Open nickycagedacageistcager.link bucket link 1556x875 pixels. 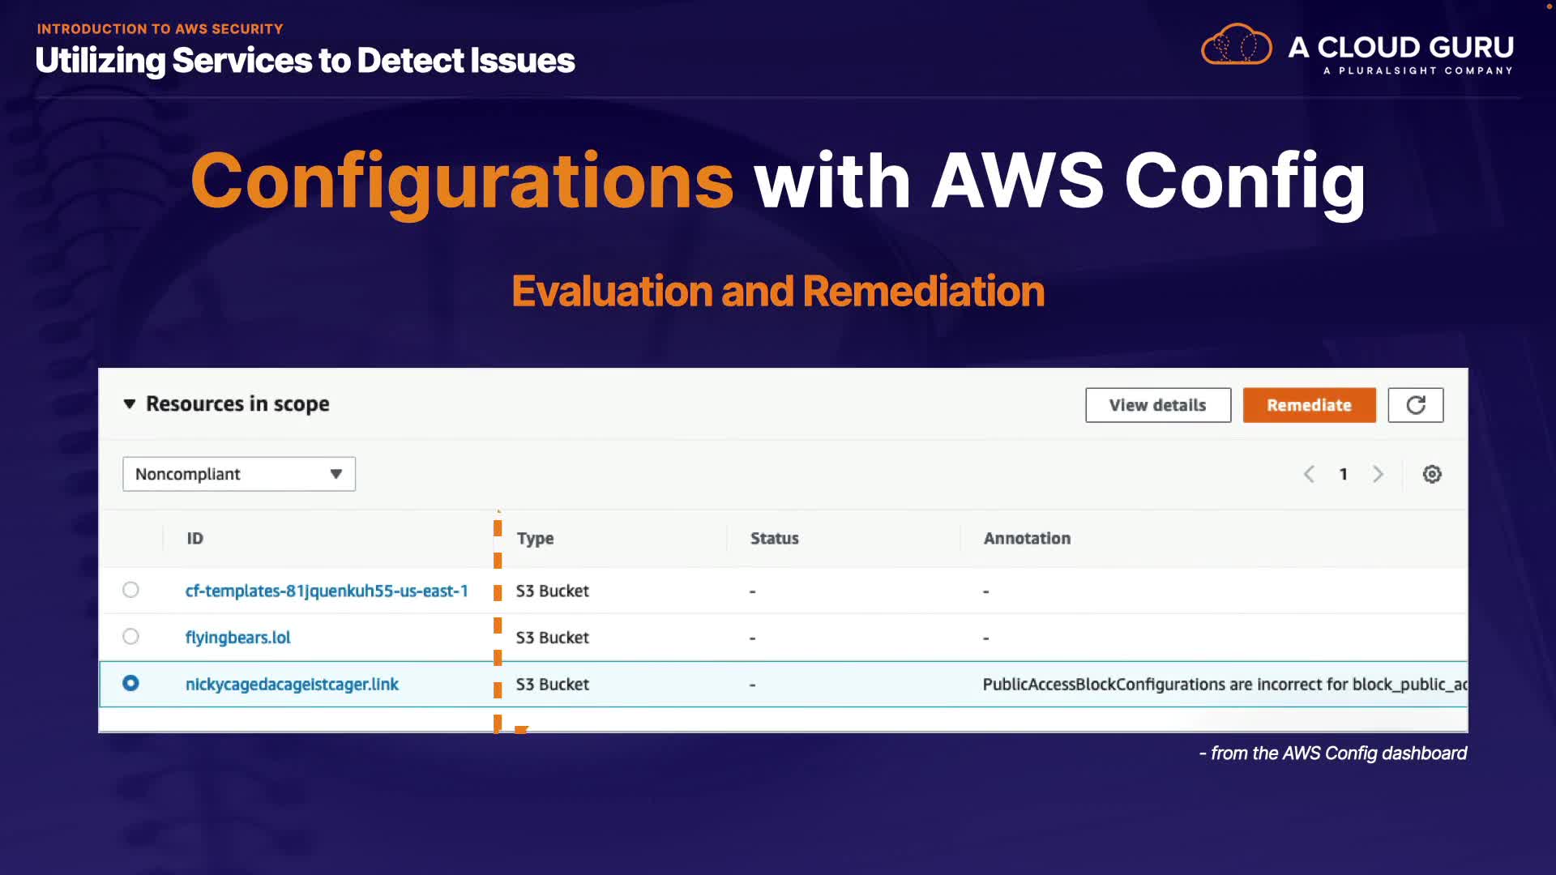click(x=292, y=684)
